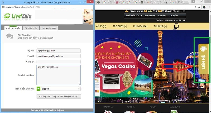Viewport: 211px width, 113px height.
Task: Click the XỔ SỐ label in bottom game row
Action: point(153,107)
